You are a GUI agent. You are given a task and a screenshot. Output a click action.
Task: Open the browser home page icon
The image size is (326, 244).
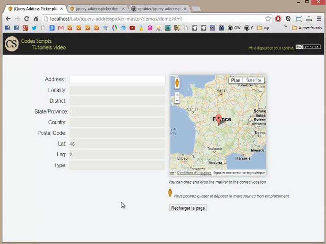[36, 19]
